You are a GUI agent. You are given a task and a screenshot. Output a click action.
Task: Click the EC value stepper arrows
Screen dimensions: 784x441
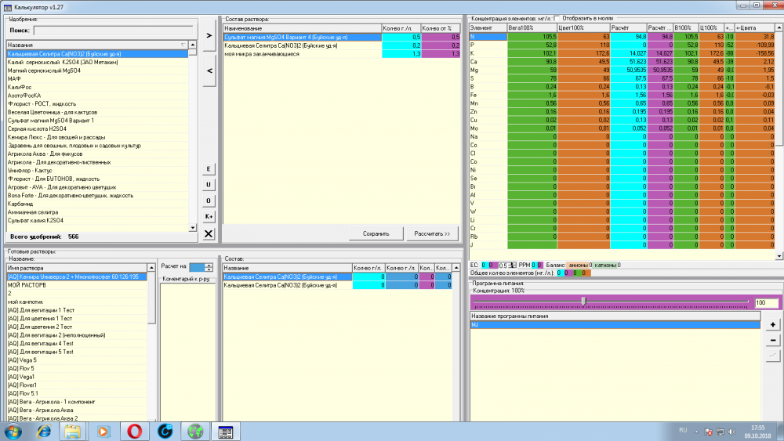click(511, 266)
